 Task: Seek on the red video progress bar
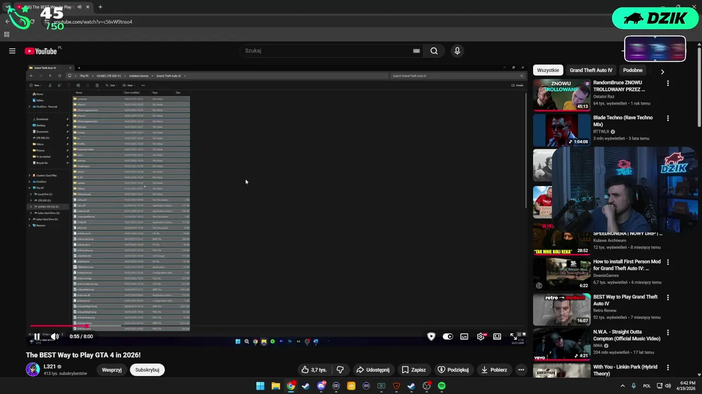[x=277, y=327]
